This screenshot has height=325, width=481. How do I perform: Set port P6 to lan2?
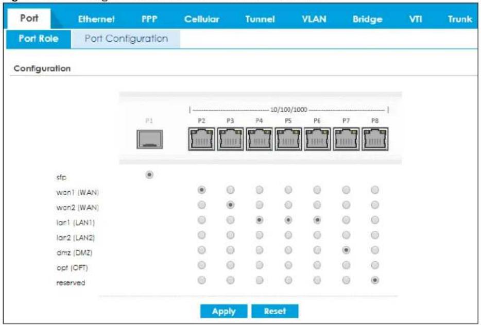tap(317, 235)
